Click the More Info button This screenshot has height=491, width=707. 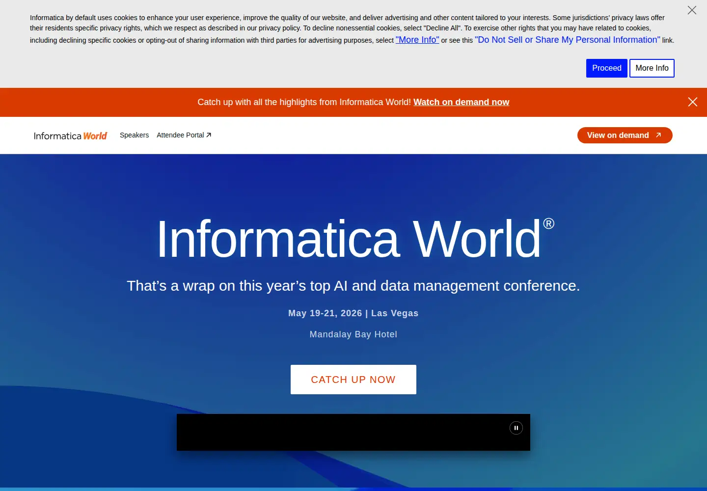[x=652, y=68]
